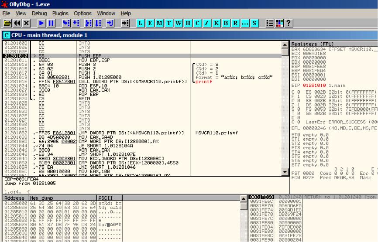The image size is (378, 242).
Task: Close the debugged program with X icon
Action: click(27, 24)
